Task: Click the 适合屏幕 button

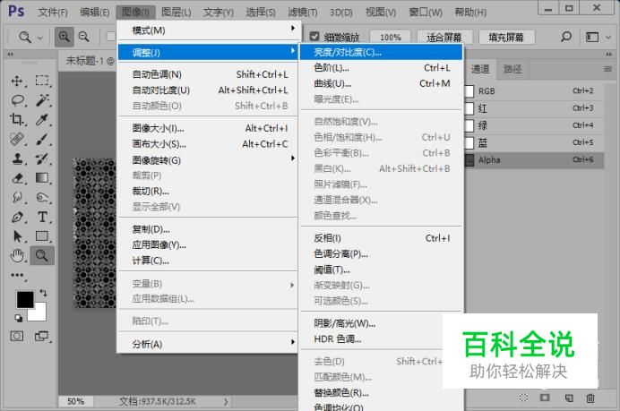Action: click(444, 37)
